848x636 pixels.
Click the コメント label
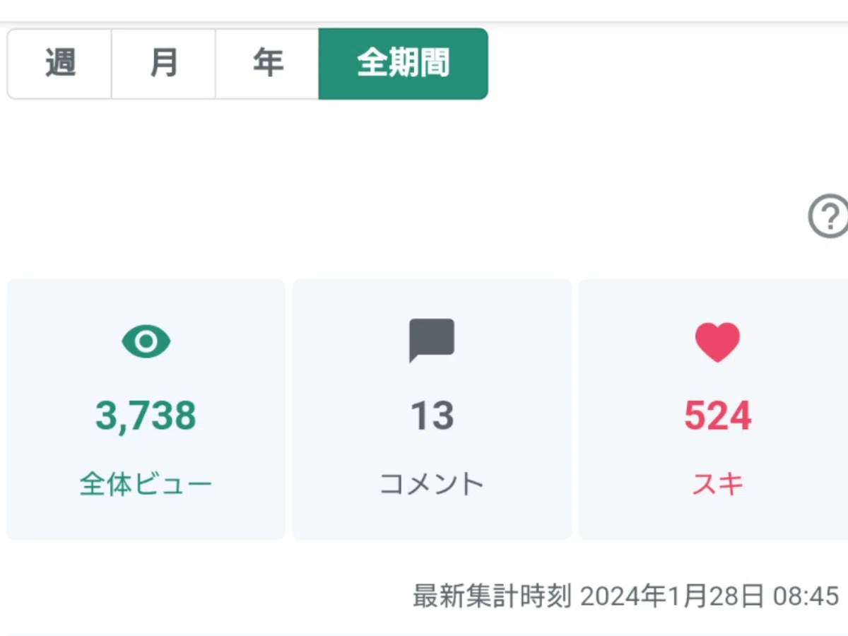coord(432,485)
